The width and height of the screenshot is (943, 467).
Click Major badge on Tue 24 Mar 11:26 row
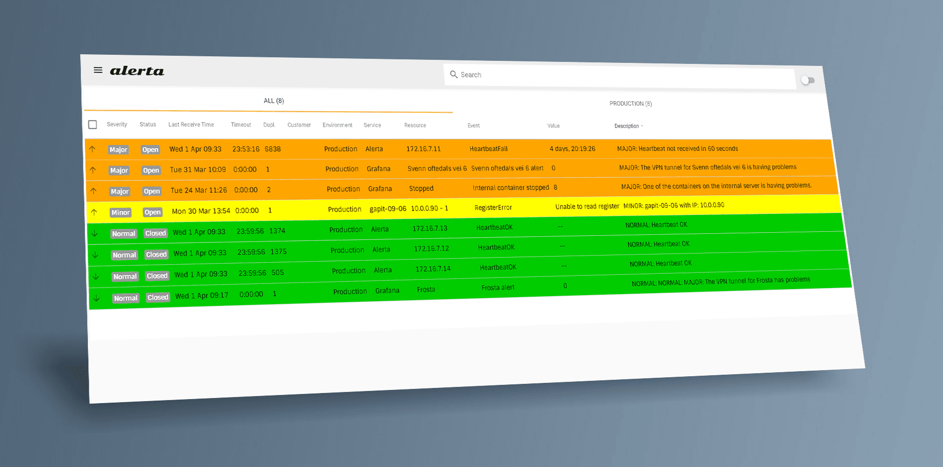click(120, 191)
